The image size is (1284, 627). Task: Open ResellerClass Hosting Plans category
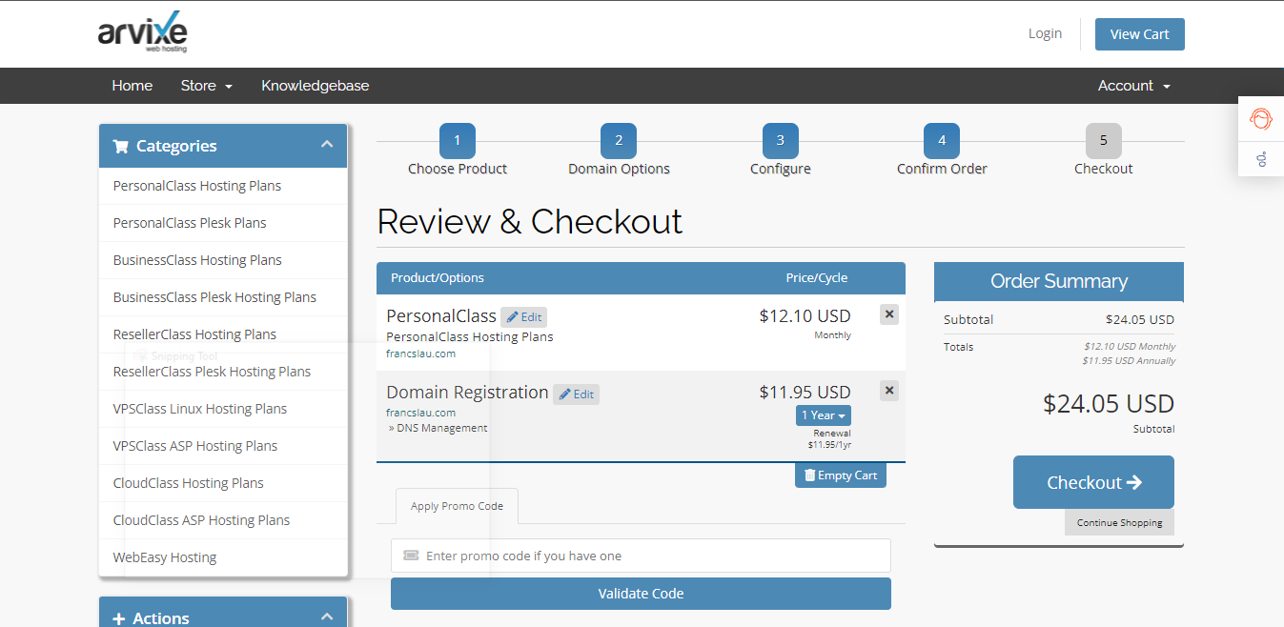223,334
